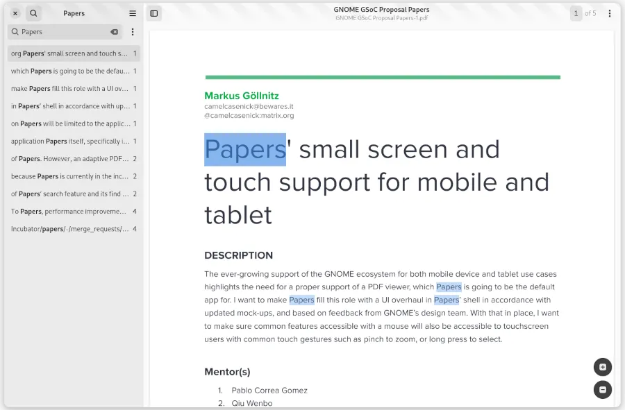This screenshot has height=410, width=625.
Task: Click the DESCRIPTION heading
Action: point(238,255)
